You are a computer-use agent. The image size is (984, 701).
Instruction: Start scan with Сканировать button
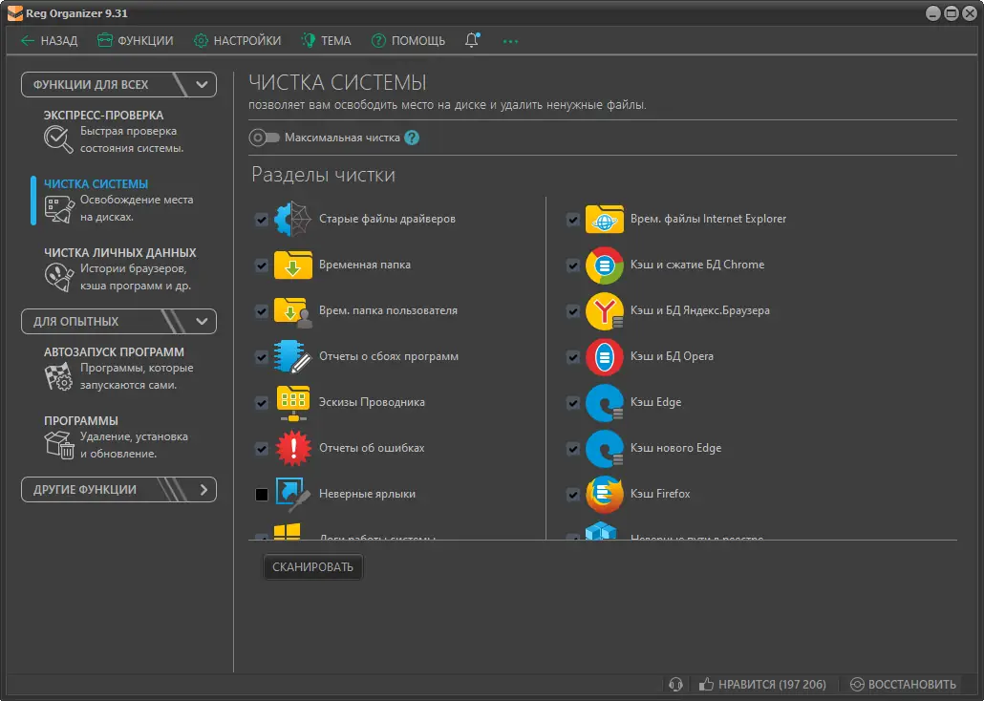click(312, 566)
